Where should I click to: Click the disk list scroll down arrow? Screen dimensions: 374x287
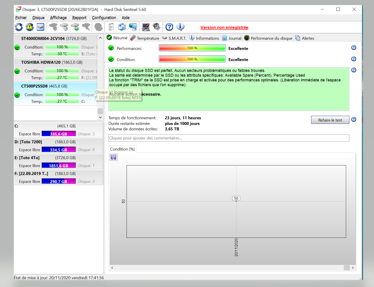pos(100,117)
